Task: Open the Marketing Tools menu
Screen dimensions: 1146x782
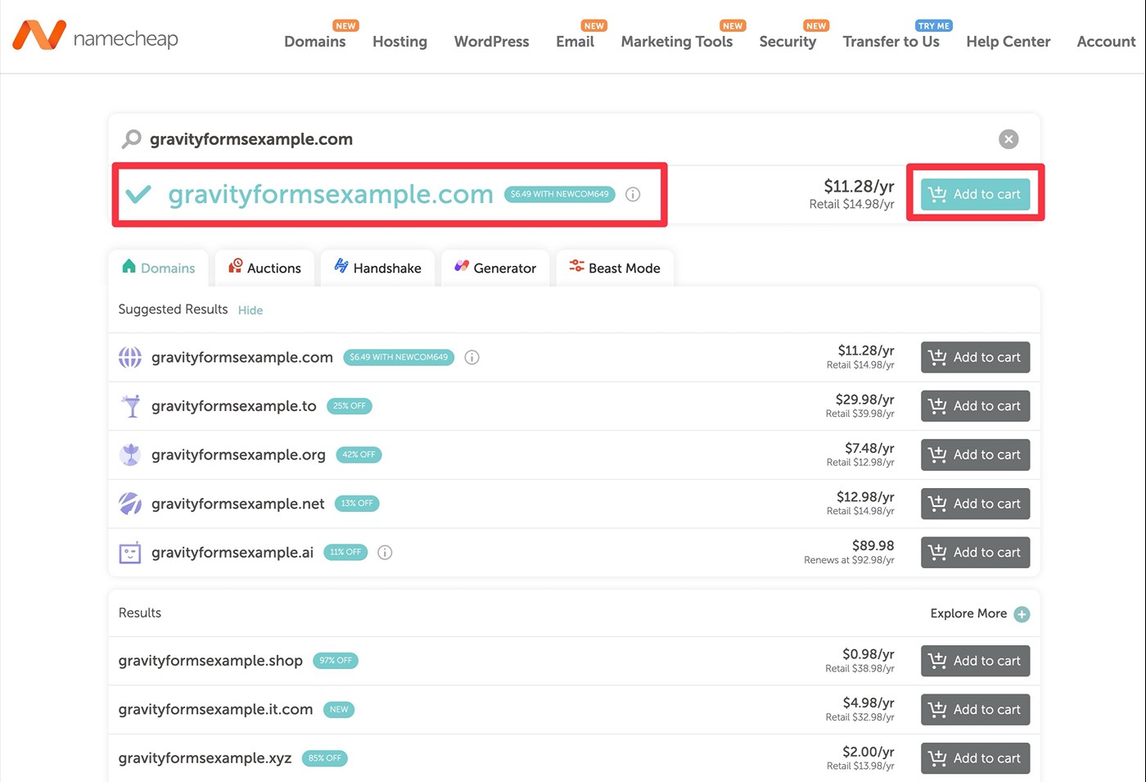Action: coord(677,41)
